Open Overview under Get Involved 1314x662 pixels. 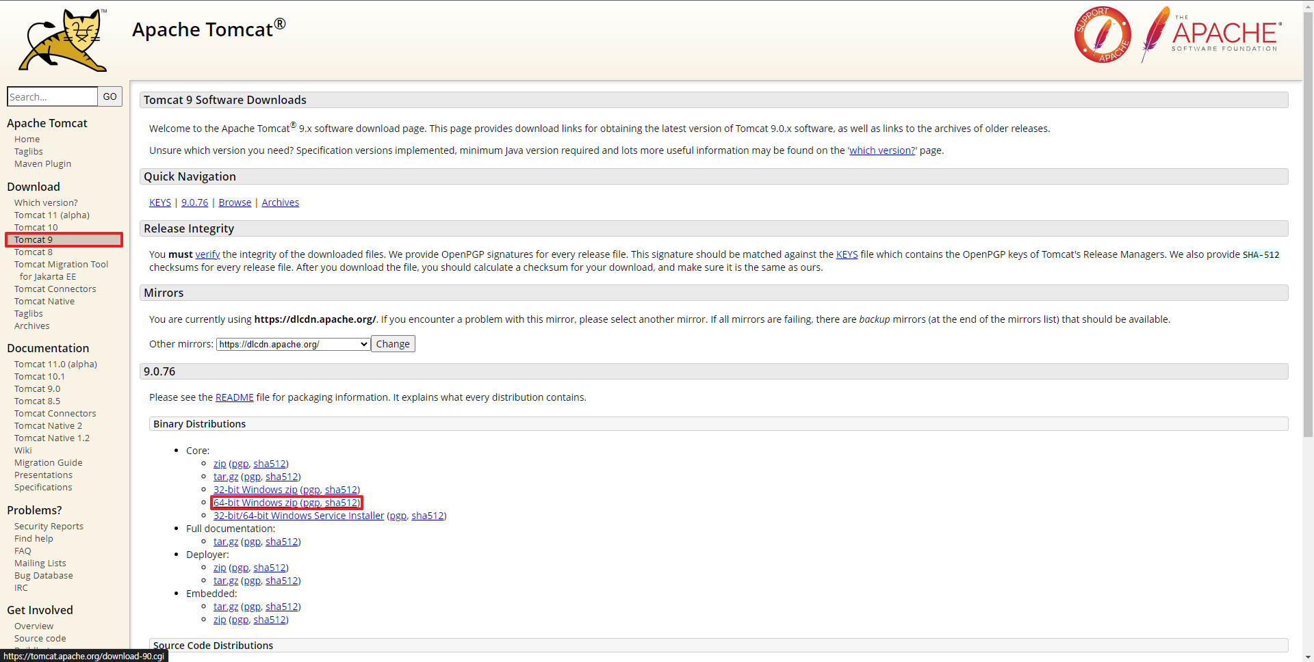pos(34,626)
